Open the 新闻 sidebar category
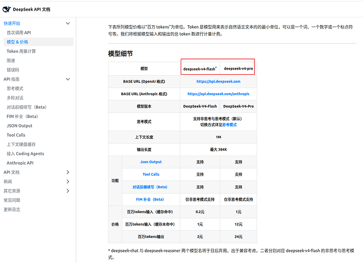Image resolution: width=363 pixels, height=263 pixels. [8, 181]
